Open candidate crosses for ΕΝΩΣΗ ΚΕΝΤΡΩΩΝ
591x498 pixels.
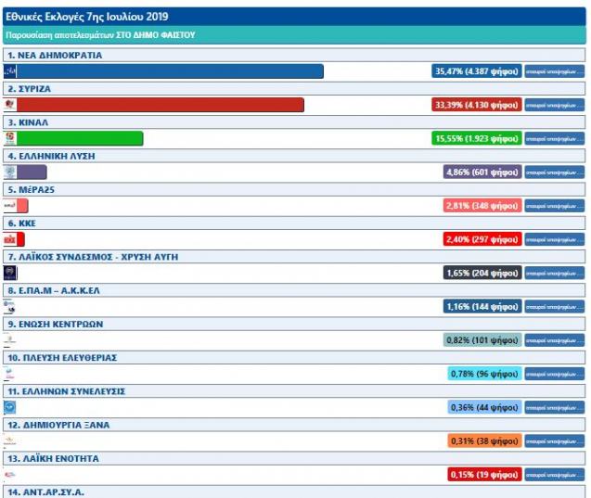click(555, 340)
